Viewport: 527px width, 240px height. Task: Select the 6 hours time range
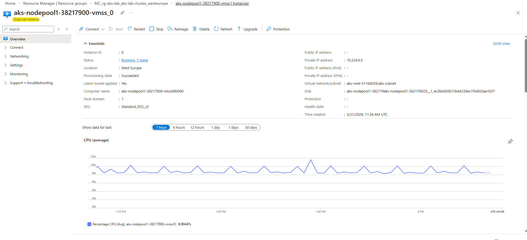tap(179, 127)
